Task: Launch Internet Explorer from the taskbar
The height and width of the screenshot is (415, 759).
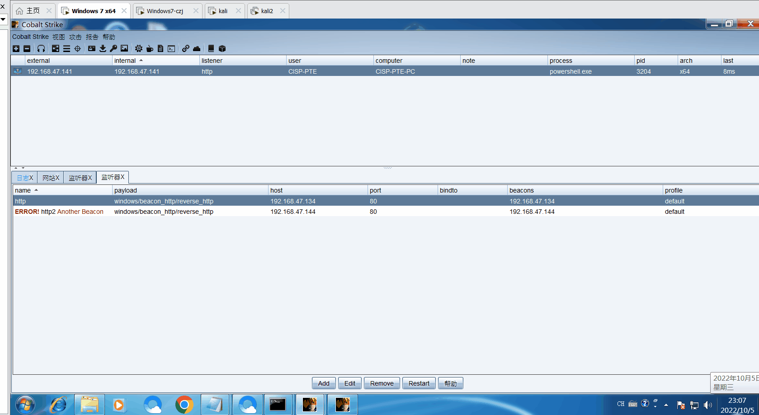Action: click(58, 405)
